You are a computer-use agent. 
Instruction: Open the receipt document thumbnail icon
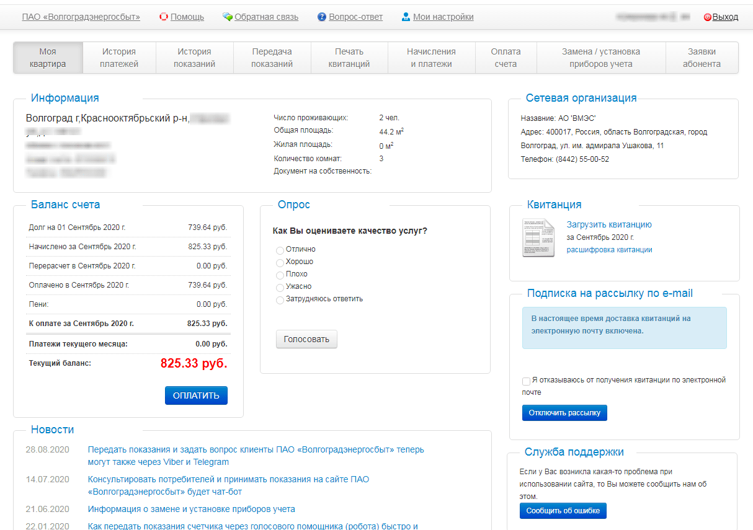click(538, 238)
